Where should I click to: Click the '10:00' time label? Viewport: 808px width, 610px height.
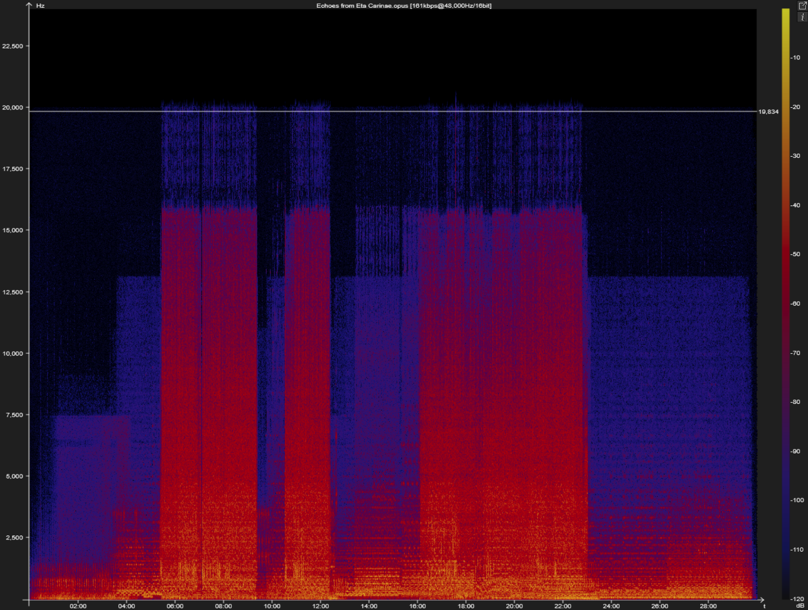[272, 606]
